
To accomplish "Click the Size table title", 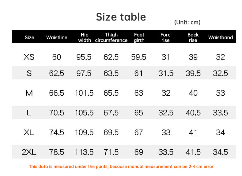I will pyautogui.click(x=121, y=17).
